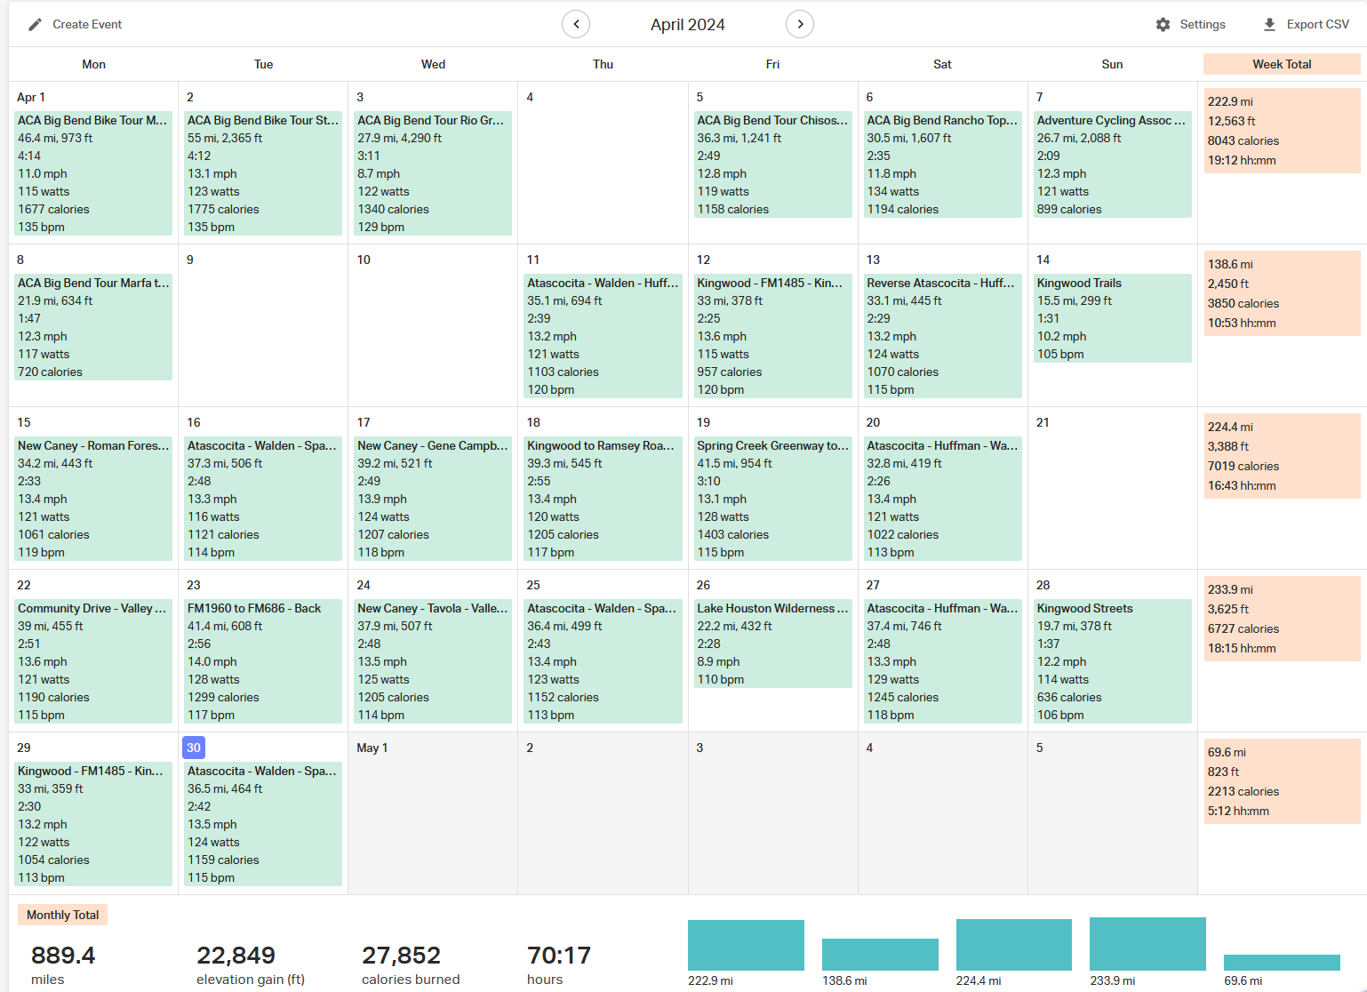
Task: Open FM1960 to FM686 - Back ride
Action: 263,661
